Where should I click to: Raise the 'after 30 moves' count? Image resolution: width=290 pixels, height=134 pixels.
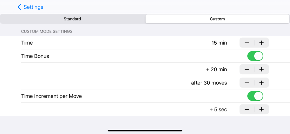261,83
